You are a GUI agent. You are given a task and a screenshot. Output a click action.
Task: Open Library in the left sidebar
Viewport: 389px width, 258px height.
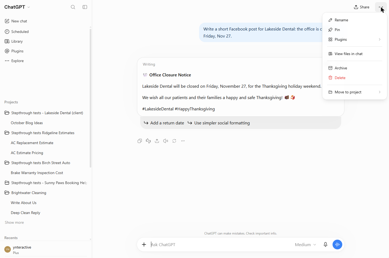click(x=14, y=41)
